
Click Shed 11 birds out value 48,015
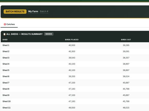126,108
